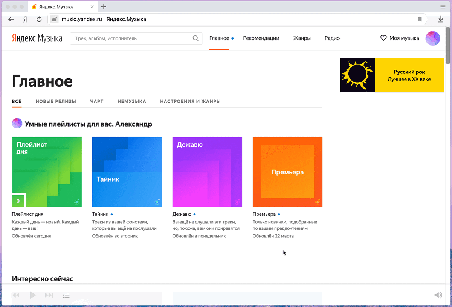Reload the page with the refresh icon
452x307 pixels.
[39, 19]
